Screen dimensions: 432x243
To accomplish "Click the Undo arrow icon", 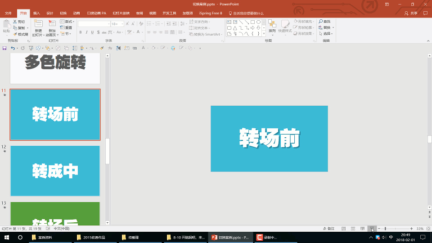I will click(x=13, y=48).
